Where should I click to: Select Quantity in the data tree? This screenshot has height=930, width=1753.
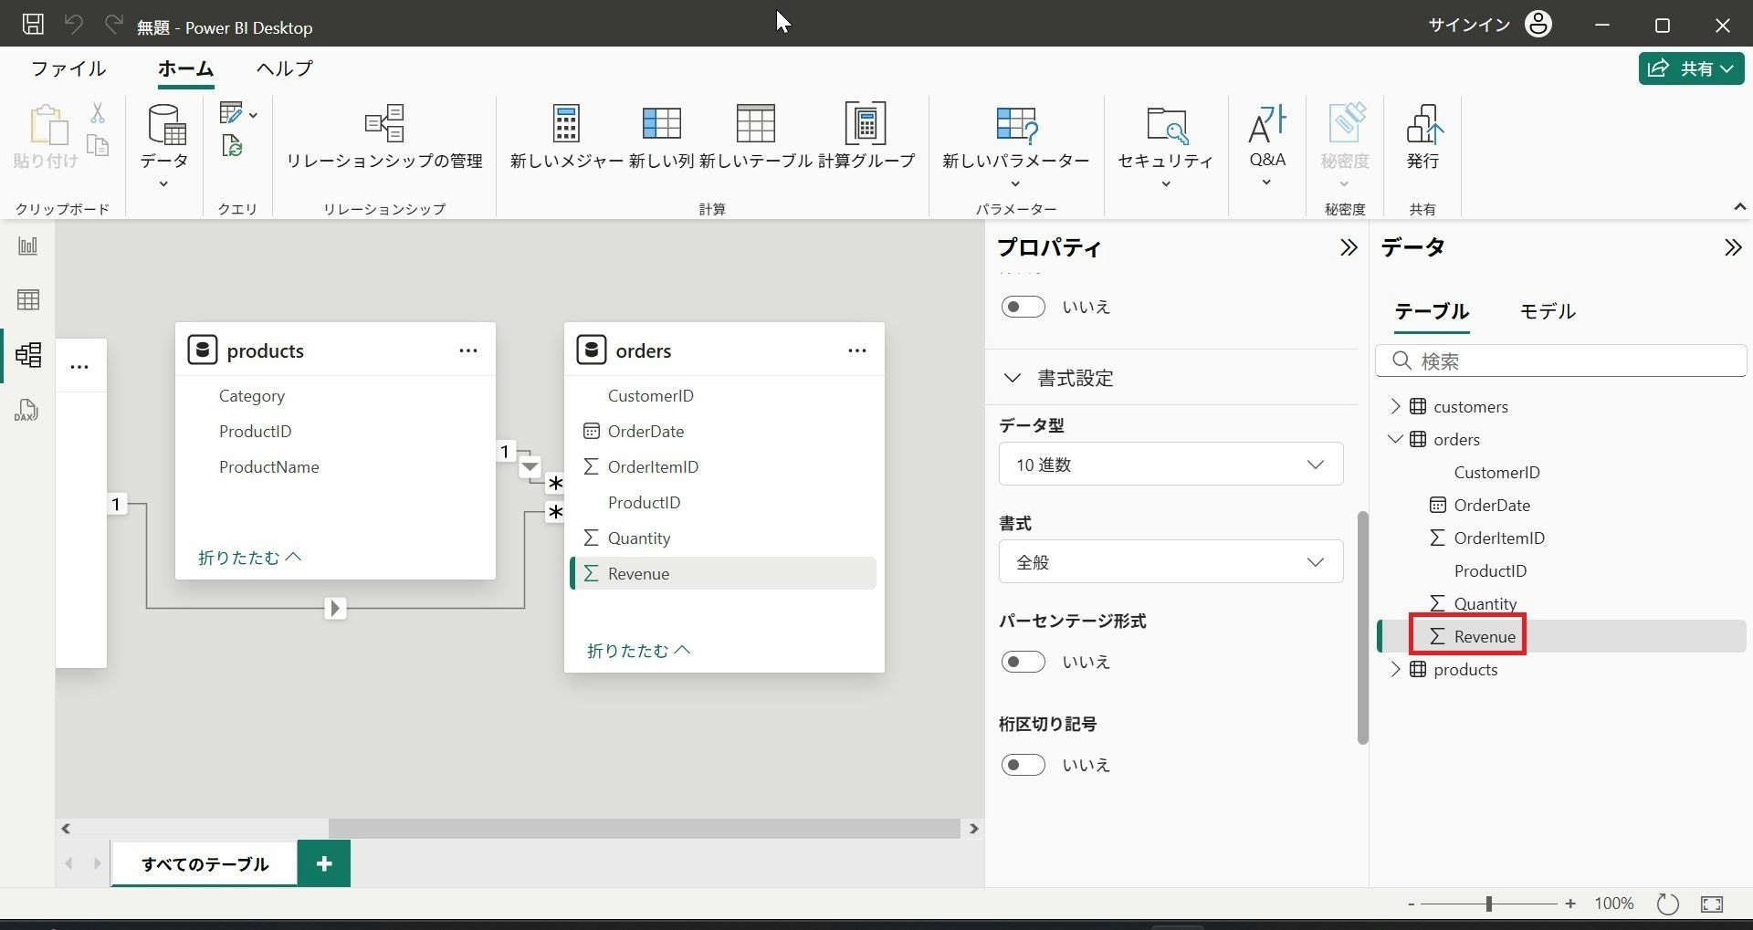pos(1485,603)
